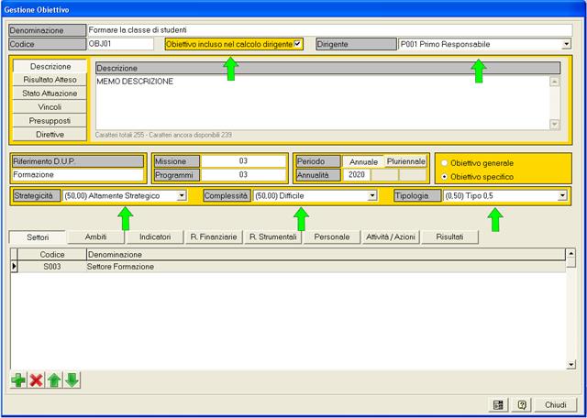
Task: Switch to the Indicatori tab
Action: 155,236
